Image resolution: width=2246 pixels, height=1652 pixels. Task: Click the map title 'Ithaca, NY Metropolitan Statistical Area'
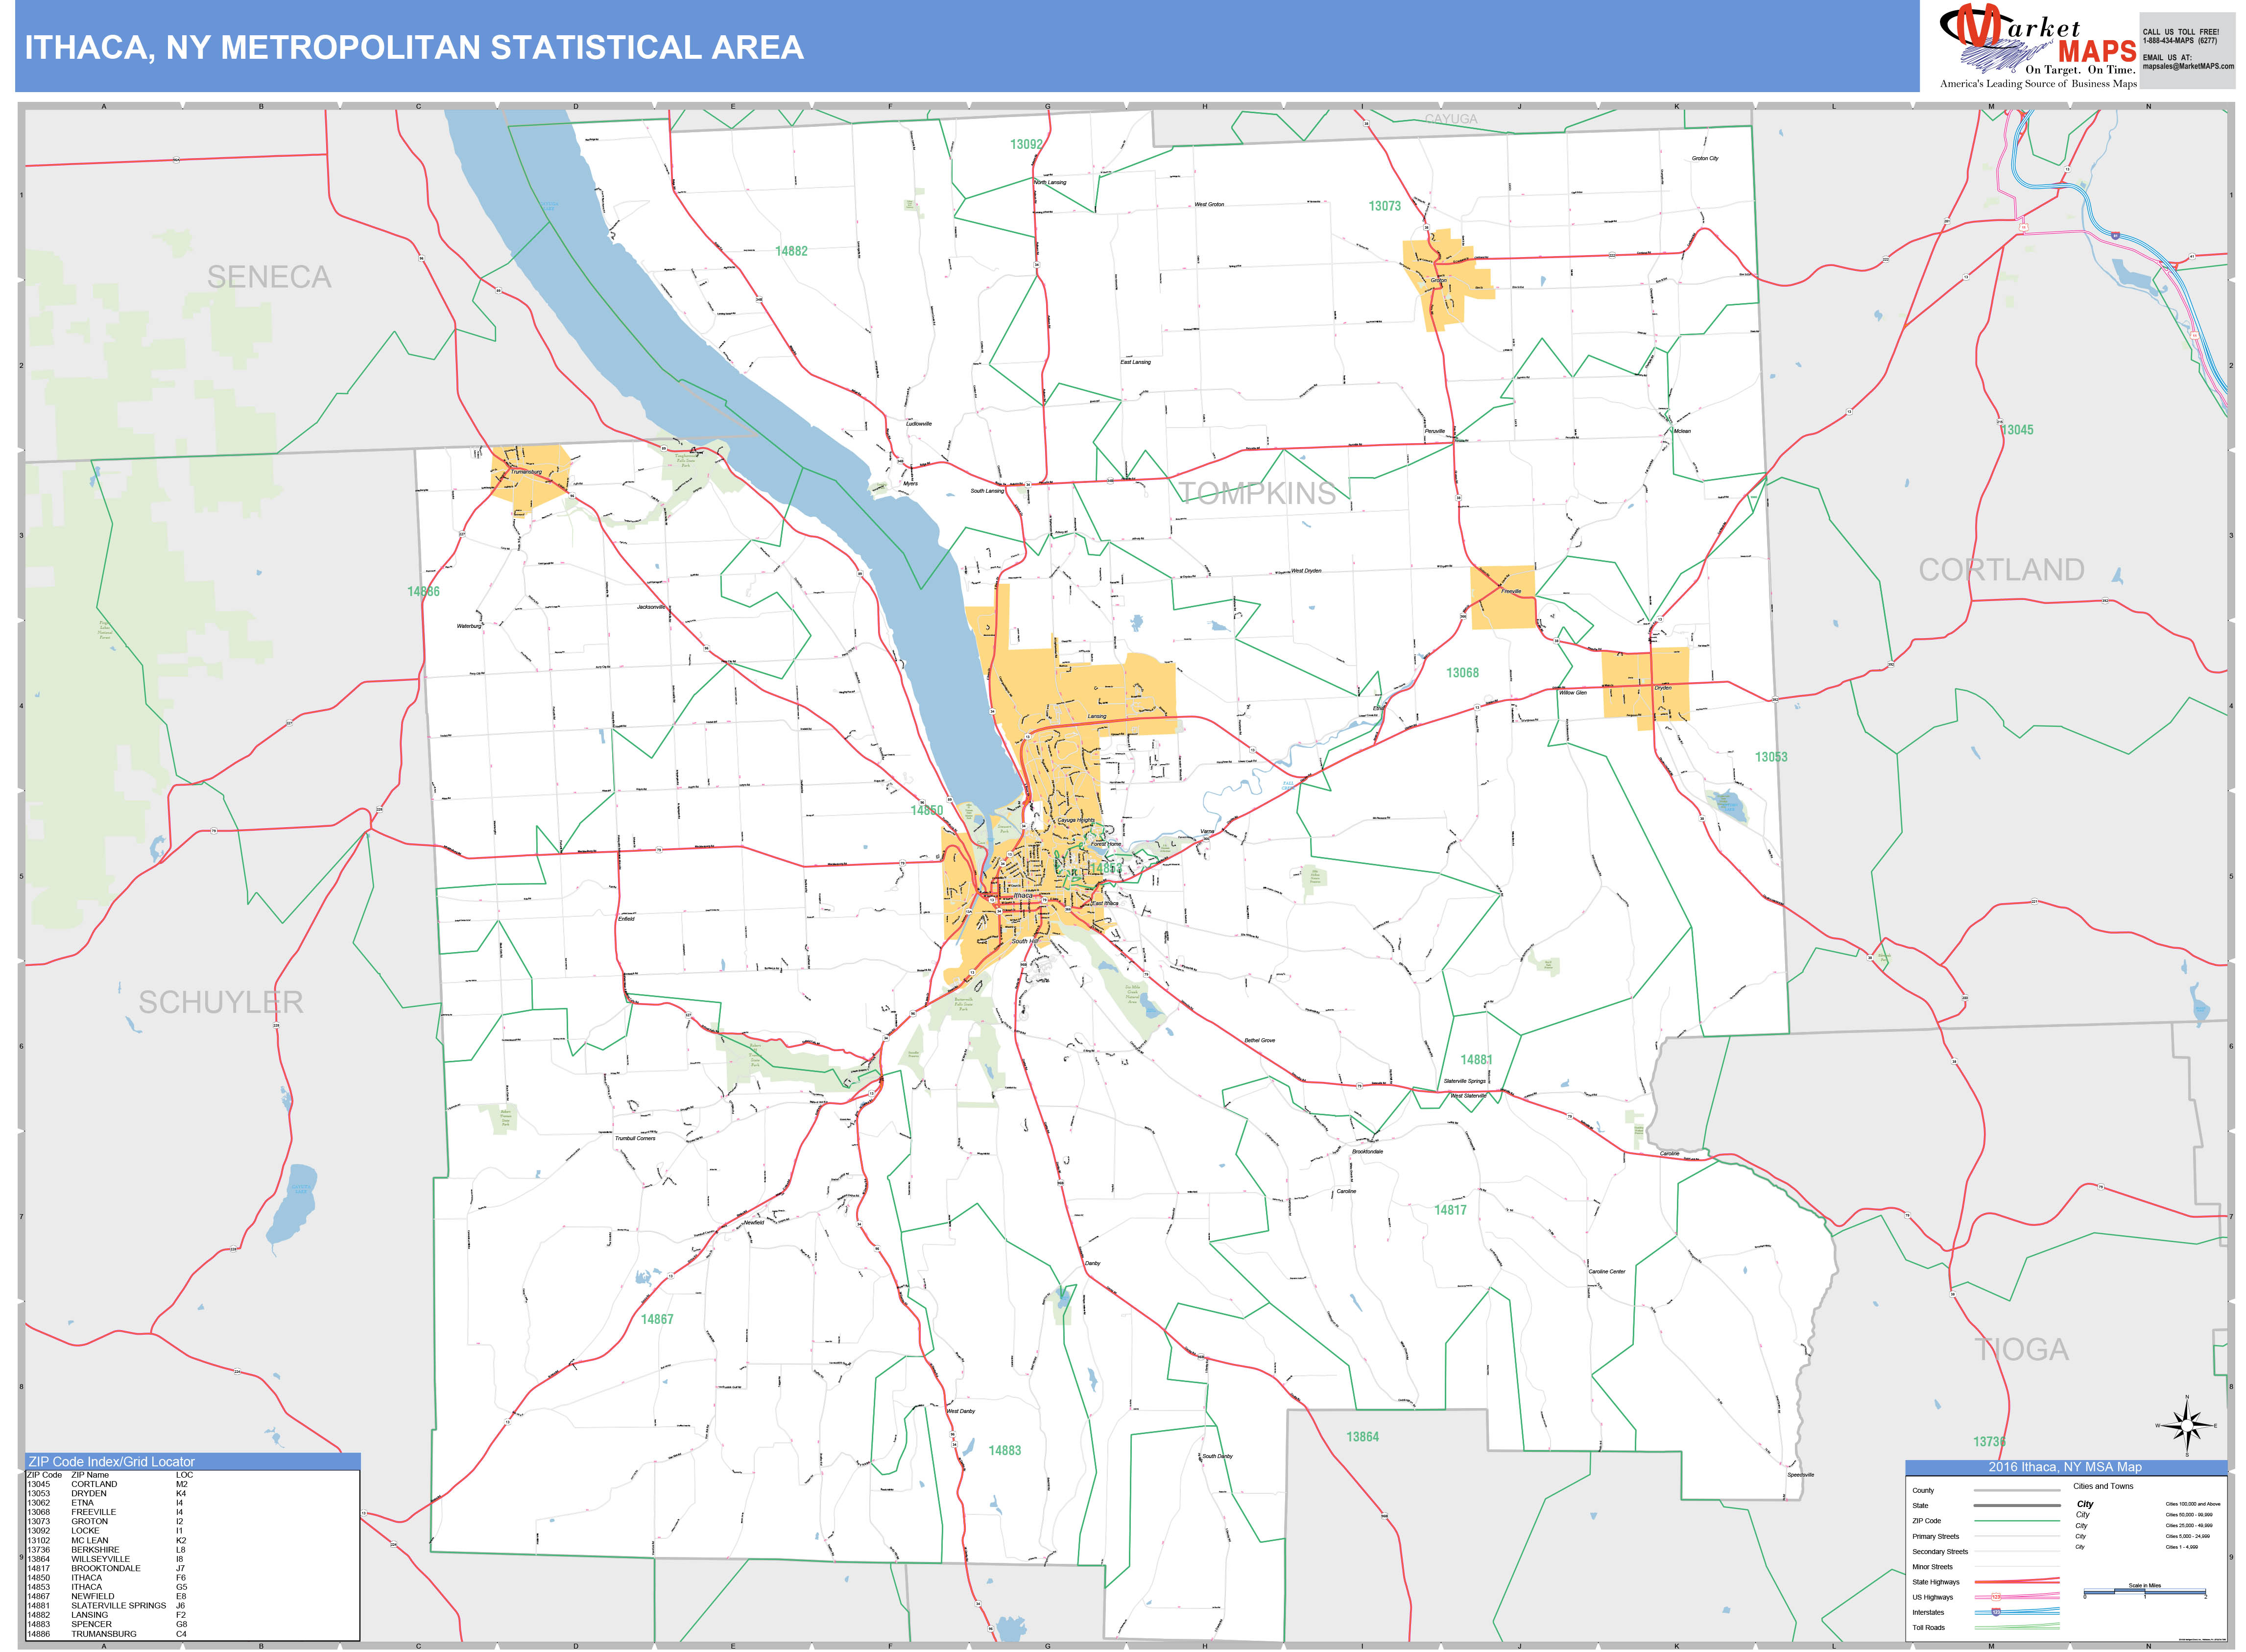point(414,48)
